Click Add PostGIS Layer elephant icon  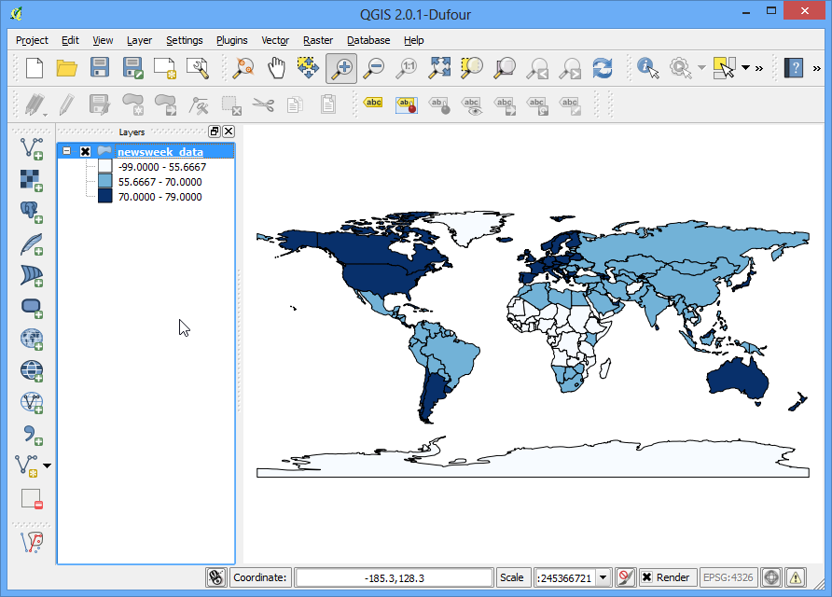coord(32,213)
